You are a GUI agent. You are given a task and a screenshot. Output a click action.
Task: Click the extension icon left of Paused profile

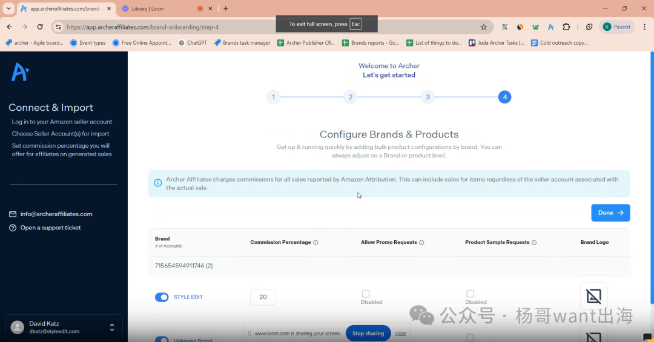(x=589, y=27)
